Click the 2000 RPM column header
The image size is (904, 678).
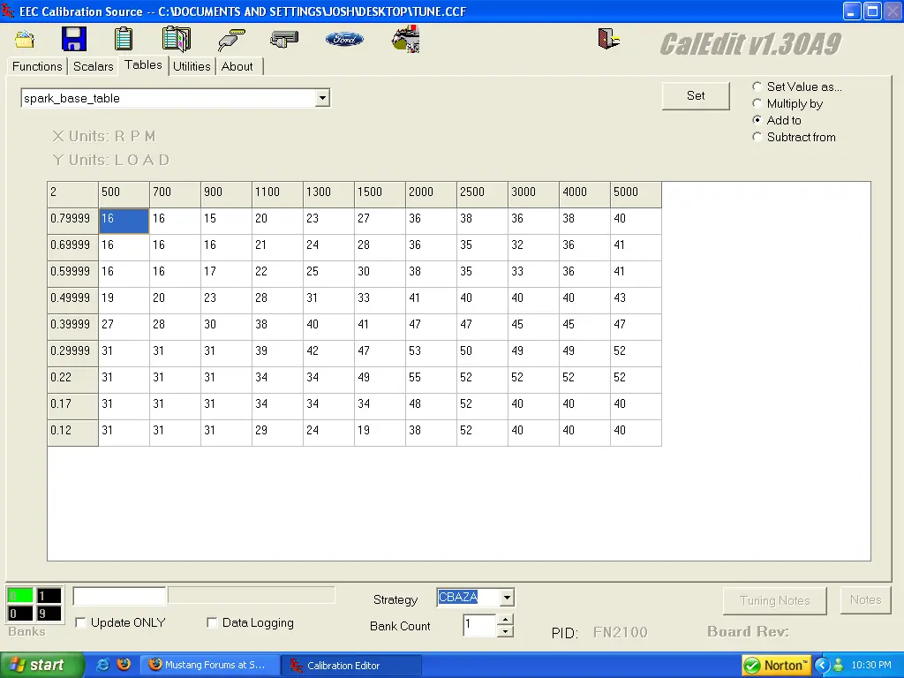click(x=431, y=194)
